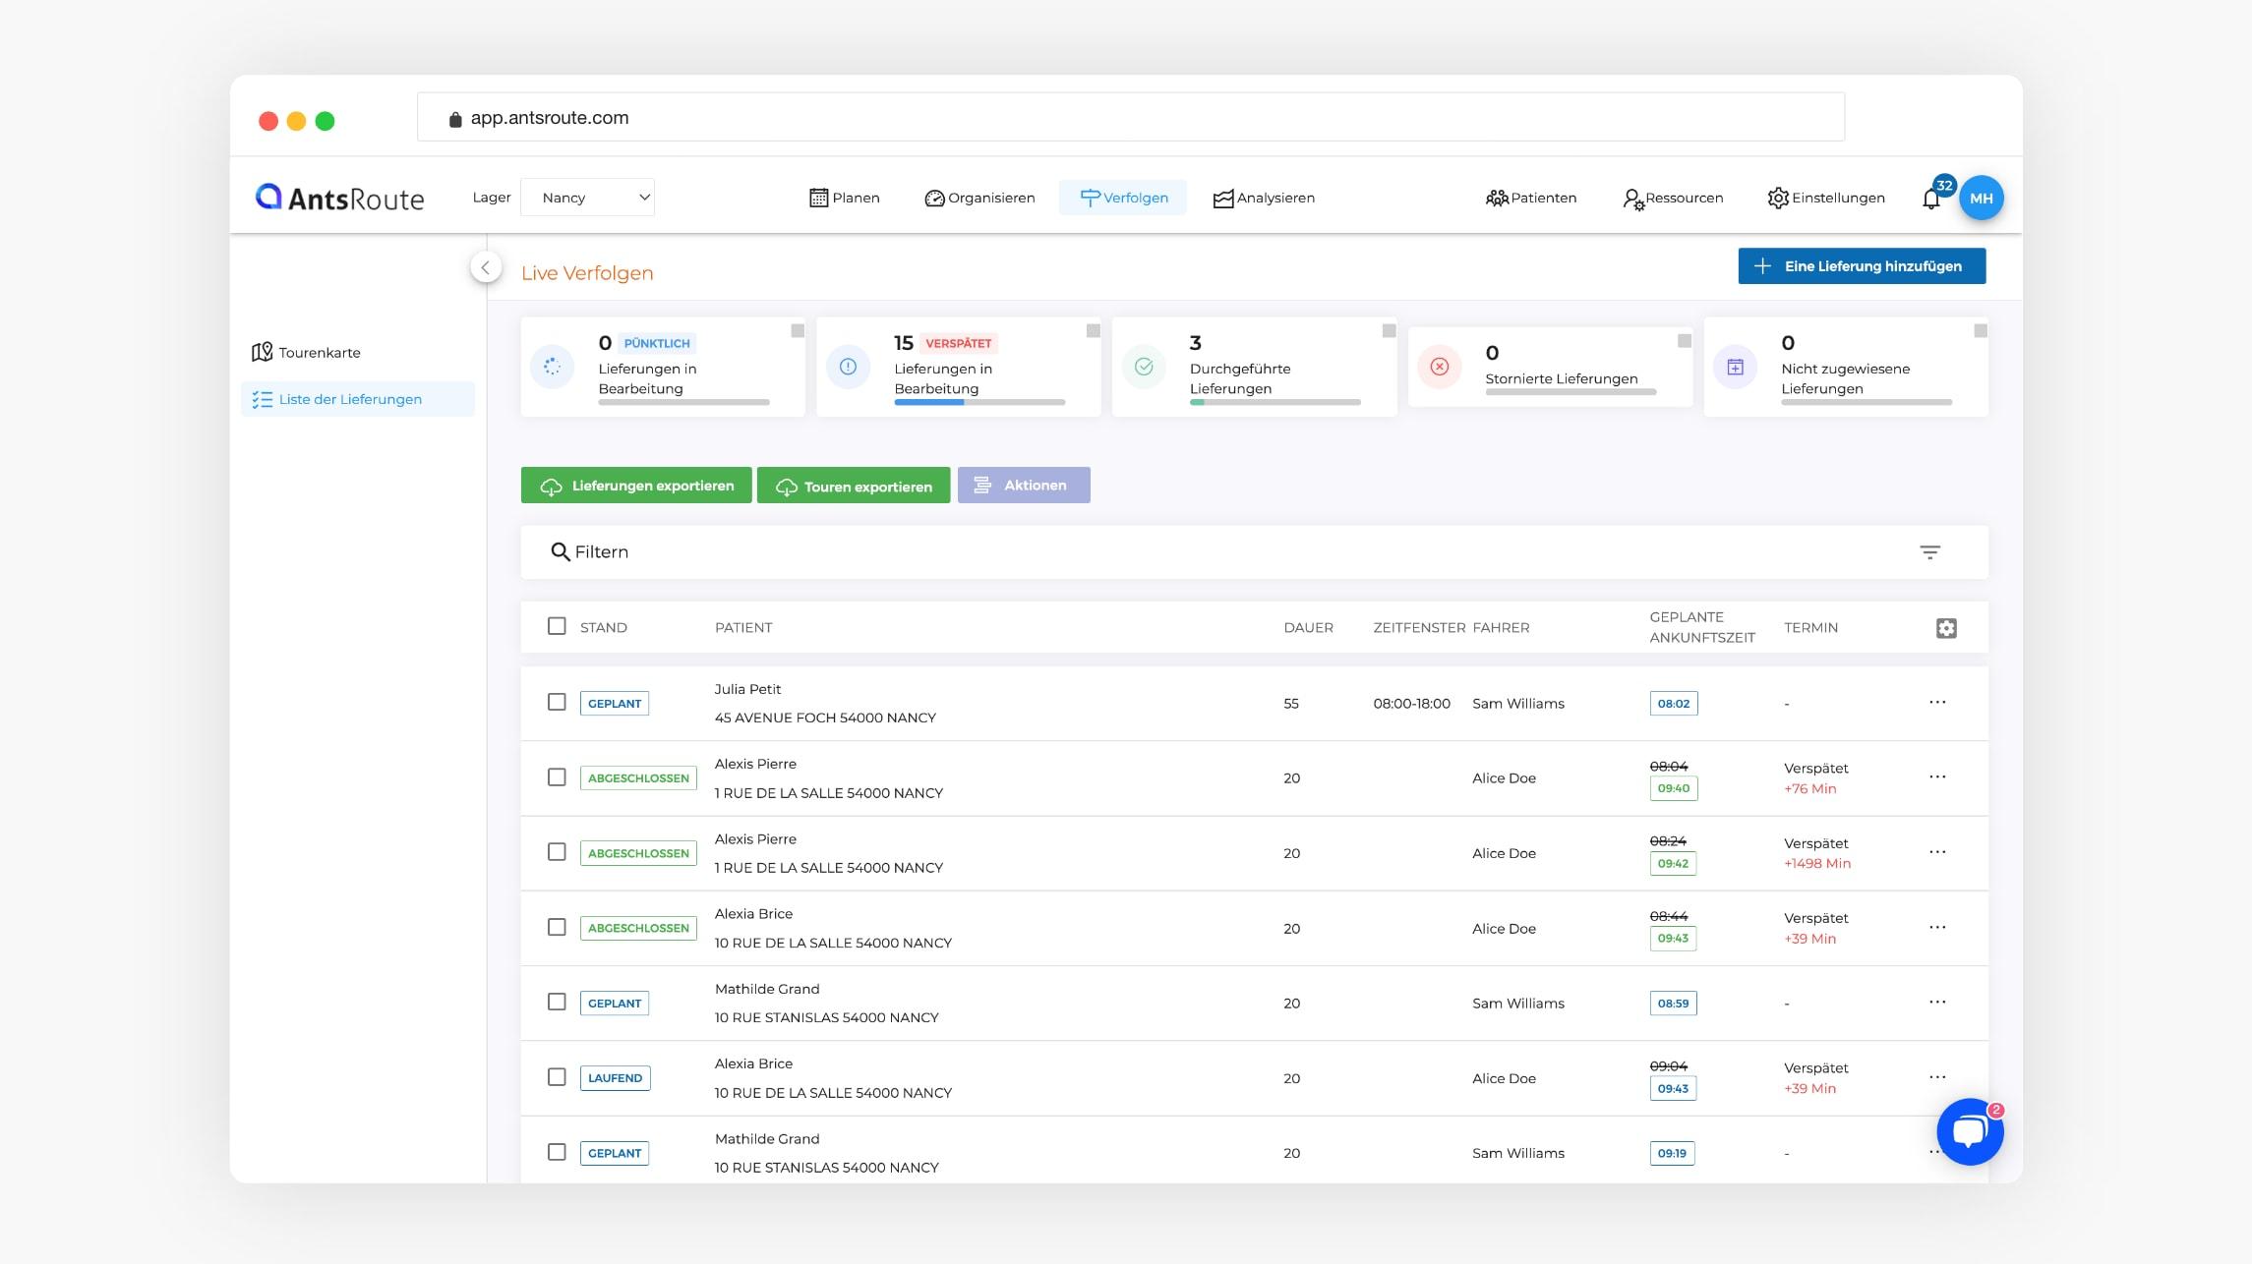Image resolution: width=2252 pixels, height=1264 pixels.
Task: Check the ABGESCHLOSSEN Alexia Brice row checkbox
Action: coord(557,927)
